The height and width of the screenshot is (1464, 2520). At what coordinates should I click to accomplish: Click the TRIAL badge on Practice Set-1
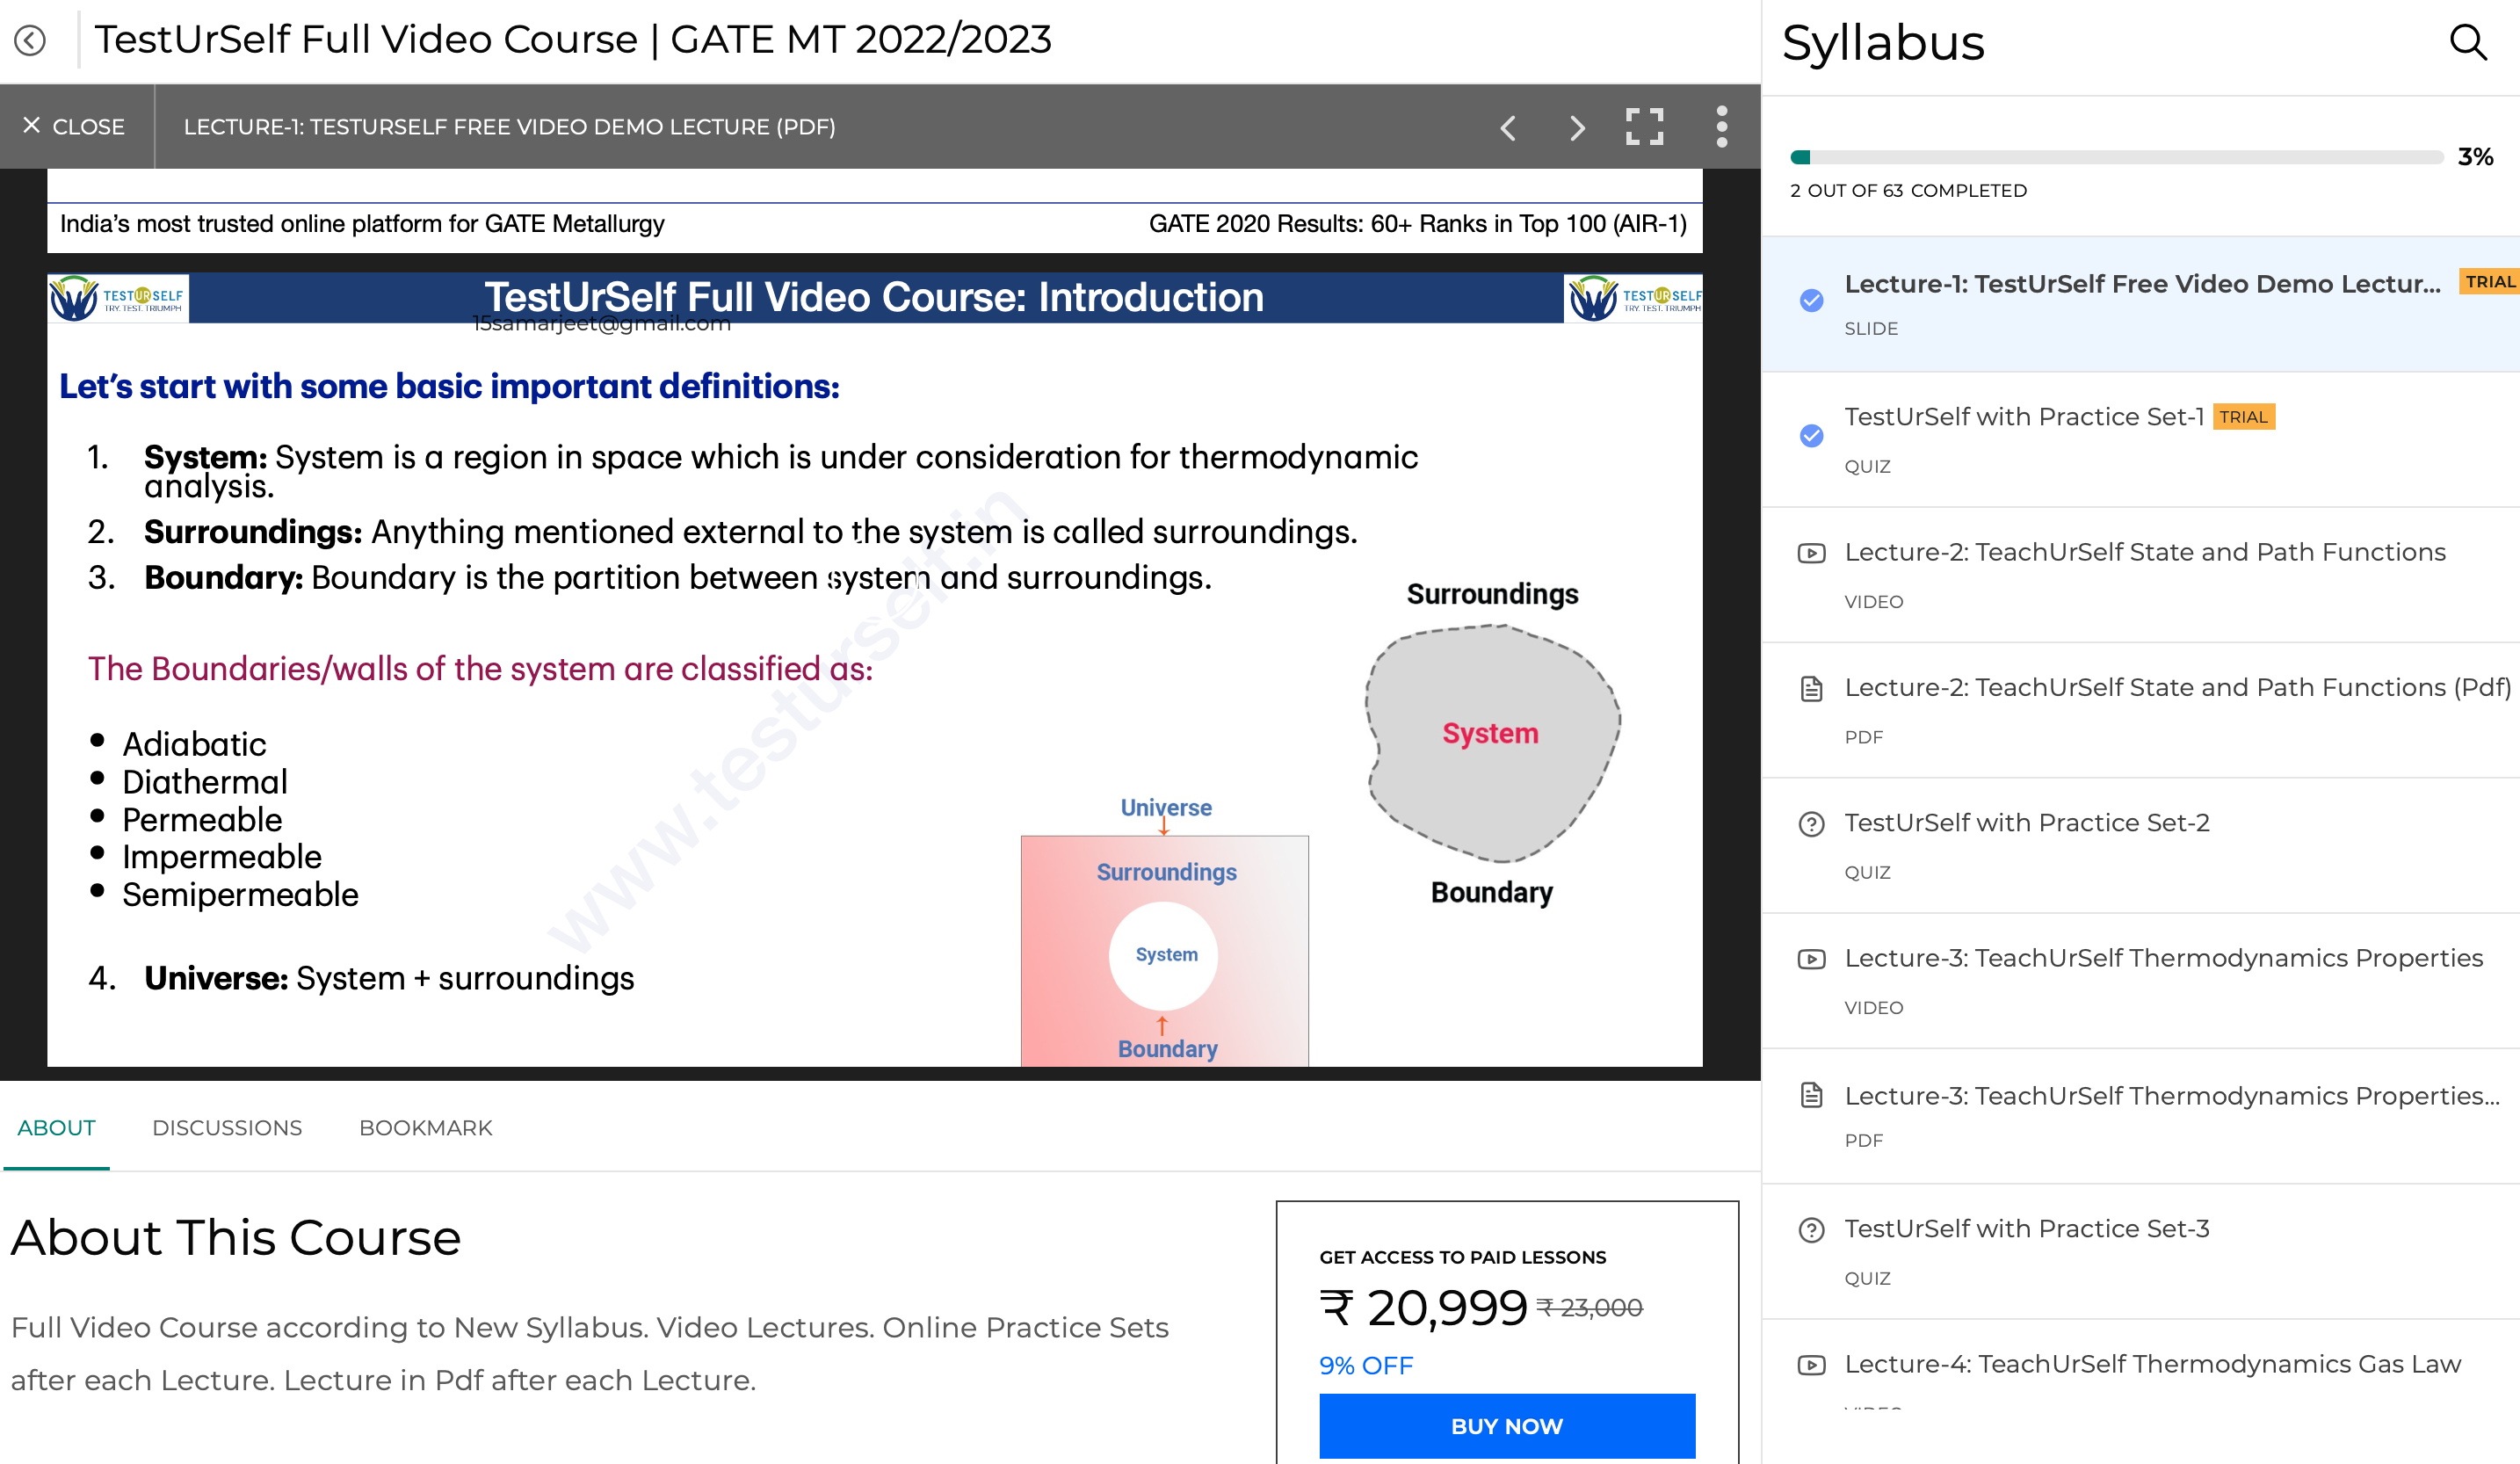(x=2243, y=417)
